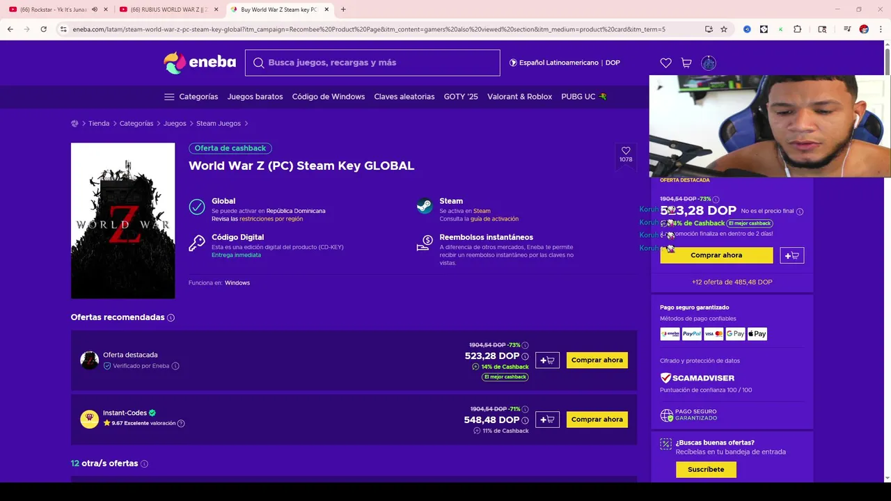Open restricciones por región link
Screen dimensions: 891x501
tap(271, 218)
